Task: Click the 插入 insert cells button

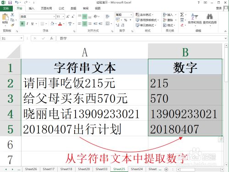Action: coord(169,15)
